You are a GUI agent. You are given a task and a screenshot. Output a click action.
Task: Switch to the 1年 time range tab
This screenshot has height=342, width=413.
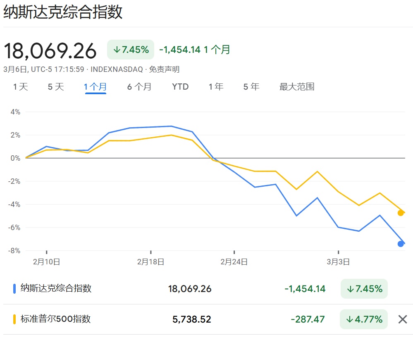pos(216,87)
